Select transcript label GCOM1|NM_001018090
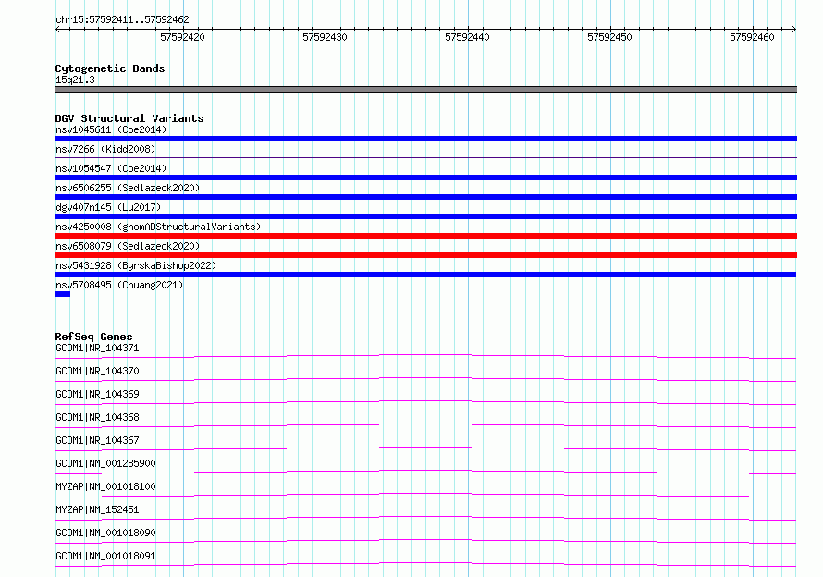This screenshot has width=823, height=577. [x=105, y=533]
